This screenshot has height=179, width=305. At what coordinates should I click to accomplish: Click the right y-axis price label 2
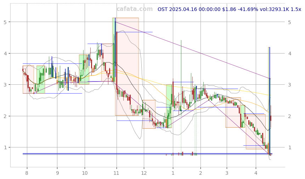click(290, 116)
